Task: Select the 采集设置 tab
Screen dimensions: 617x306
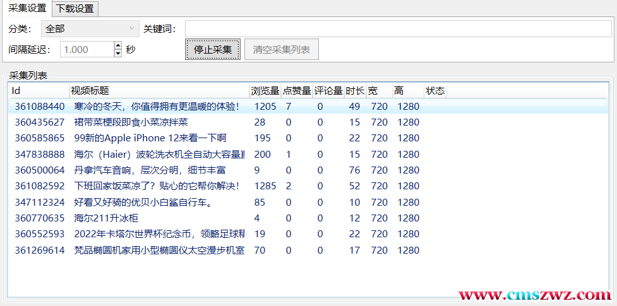Action: click(27, 9)
